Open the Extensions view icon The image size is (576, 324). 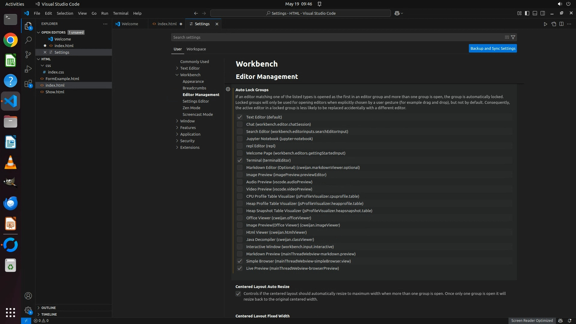pos(28,84)
